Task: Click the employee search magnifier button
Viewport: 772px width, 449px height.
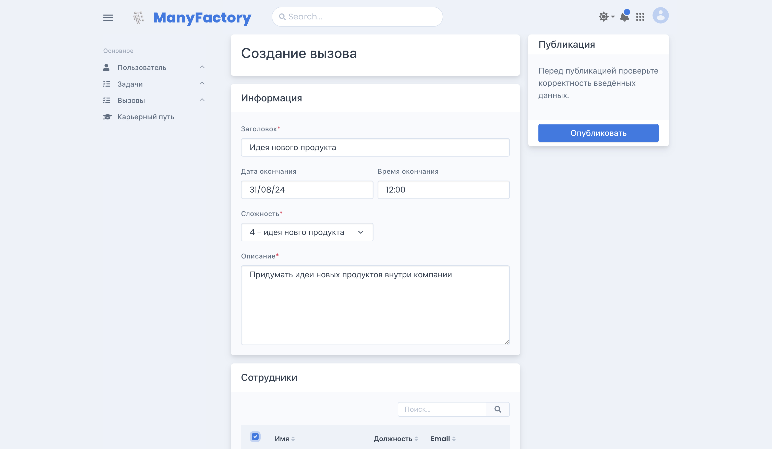Action: pyautogui.click(x=498, y=409)
